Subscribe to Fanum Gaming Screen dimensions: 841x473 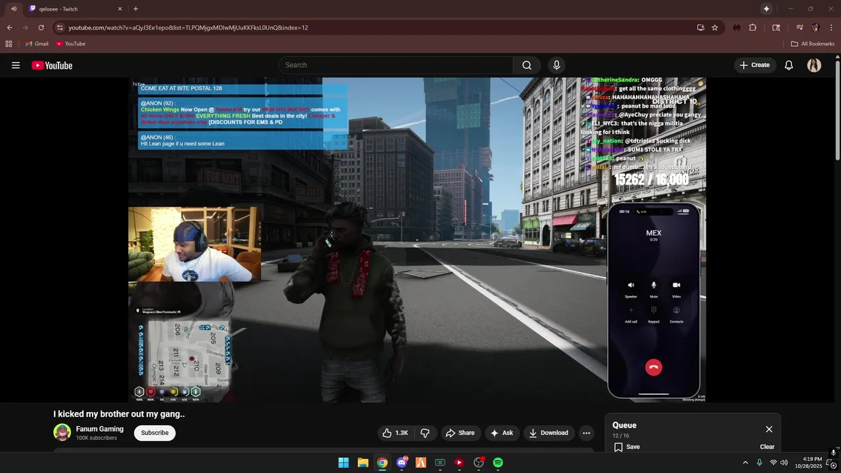(x=155, y=433)
